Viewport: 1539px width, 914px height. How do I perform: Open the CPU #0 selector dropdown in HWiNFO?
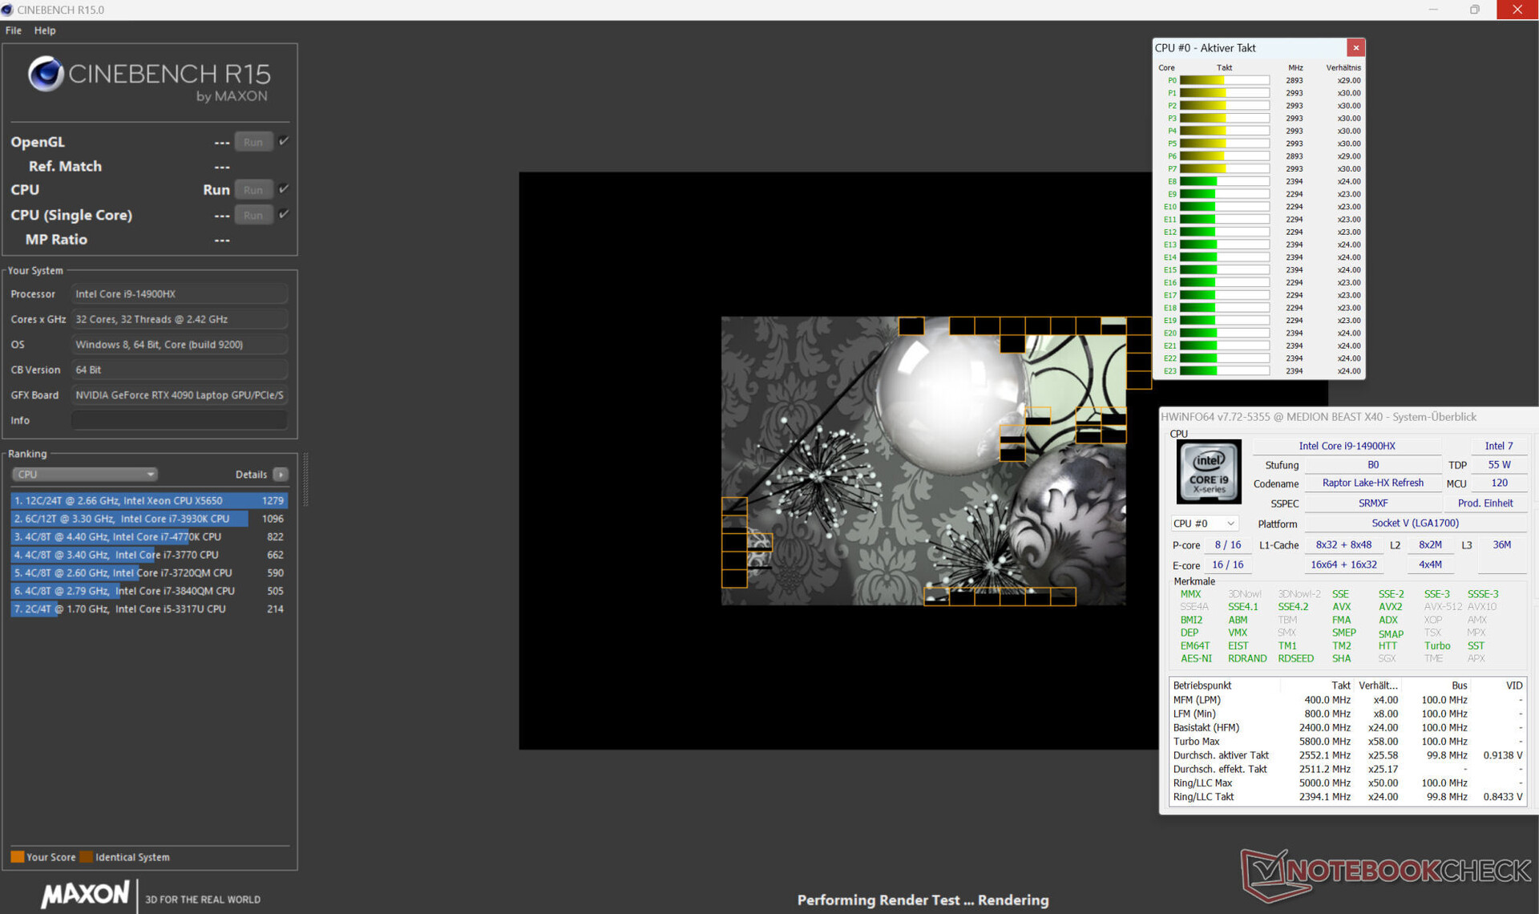(1205, 524)
